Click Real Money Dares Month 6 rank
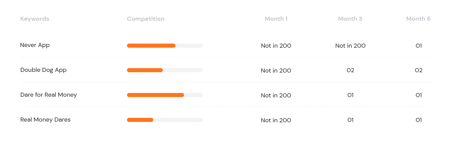The image size is (451, 157). click(x=419, y=120)
